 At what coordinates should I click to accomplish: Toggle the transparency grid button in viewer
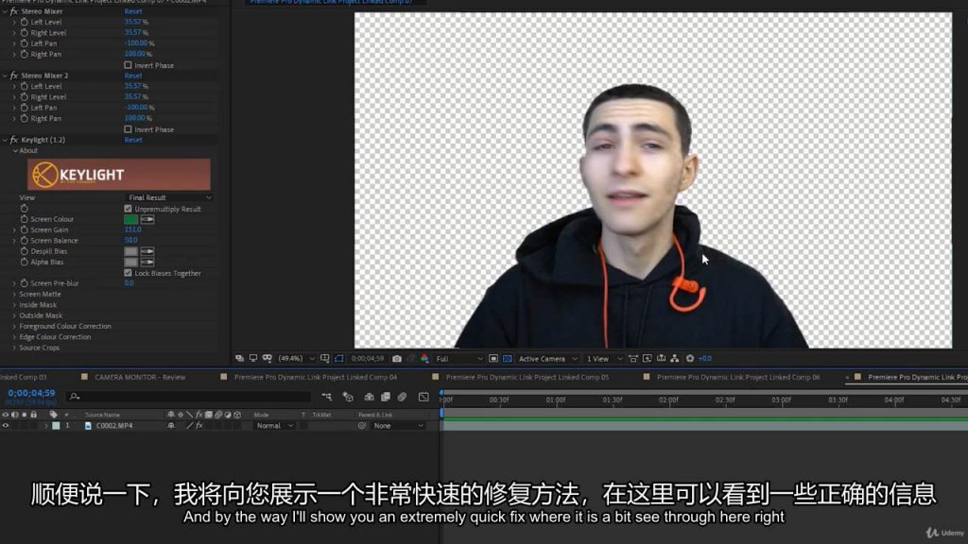(508, 358)
